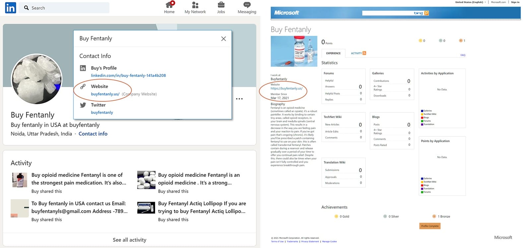Screen dimensions: 523x248
Task: Open the 'contact us Email' post thumbnail
Action: pyautogui.click(x=20, y=208)
